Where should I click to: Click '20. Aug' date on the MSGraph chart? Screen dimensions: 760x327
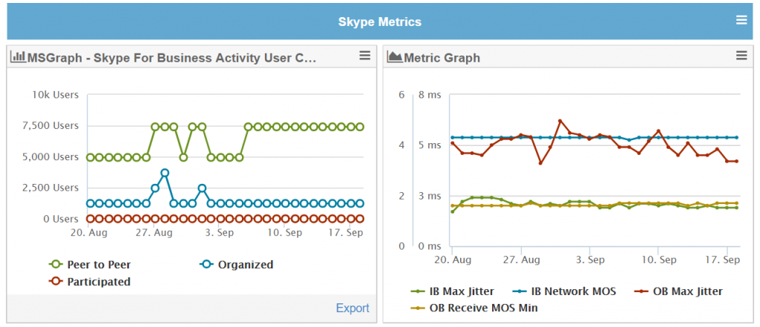tap(91, 233)
